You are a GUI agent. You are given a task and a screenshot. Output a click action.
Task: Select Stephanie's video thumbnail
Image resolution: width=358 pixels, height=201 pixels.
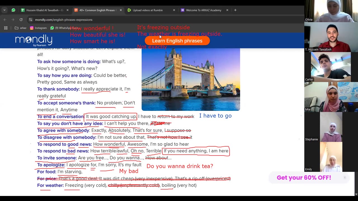331,127
